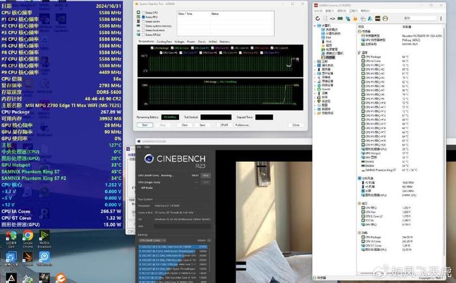Click the CPU Package 267.89 W reading
Viewport: 456px width, 283px height.
tap(111, 112)
